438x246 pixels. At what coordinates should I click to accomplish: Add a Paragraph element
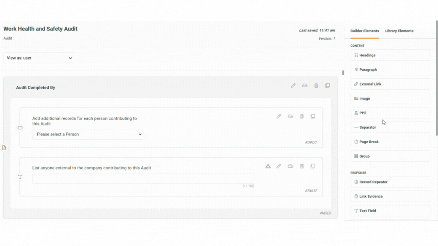point(390,70)
